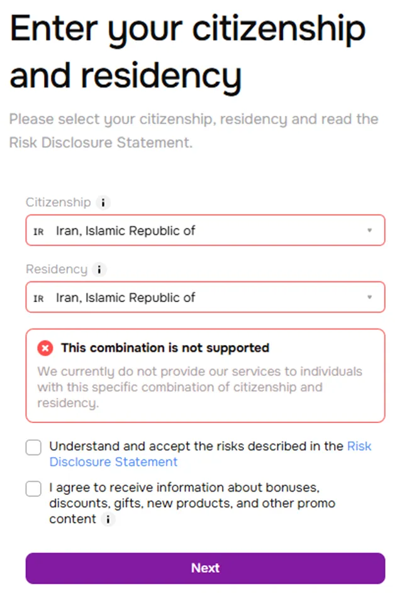
Task: Tick the promo content agreement checkbox
Action: [x=33, y=489]
